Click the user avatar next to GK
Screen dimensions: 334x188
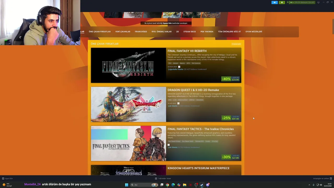(x=288, y=2)
